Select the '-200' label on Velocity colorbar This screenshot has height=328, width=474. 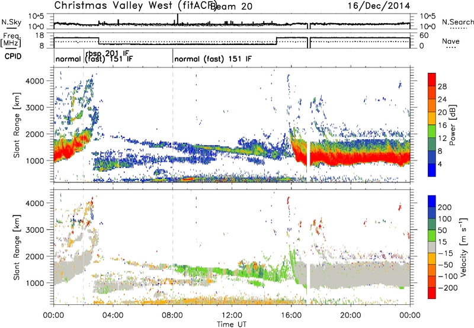pos(449,288)
